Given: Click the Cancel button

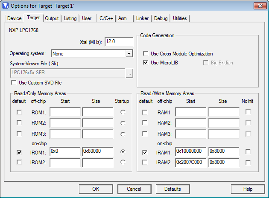Looking at the screenshot, I should [134, 189].
